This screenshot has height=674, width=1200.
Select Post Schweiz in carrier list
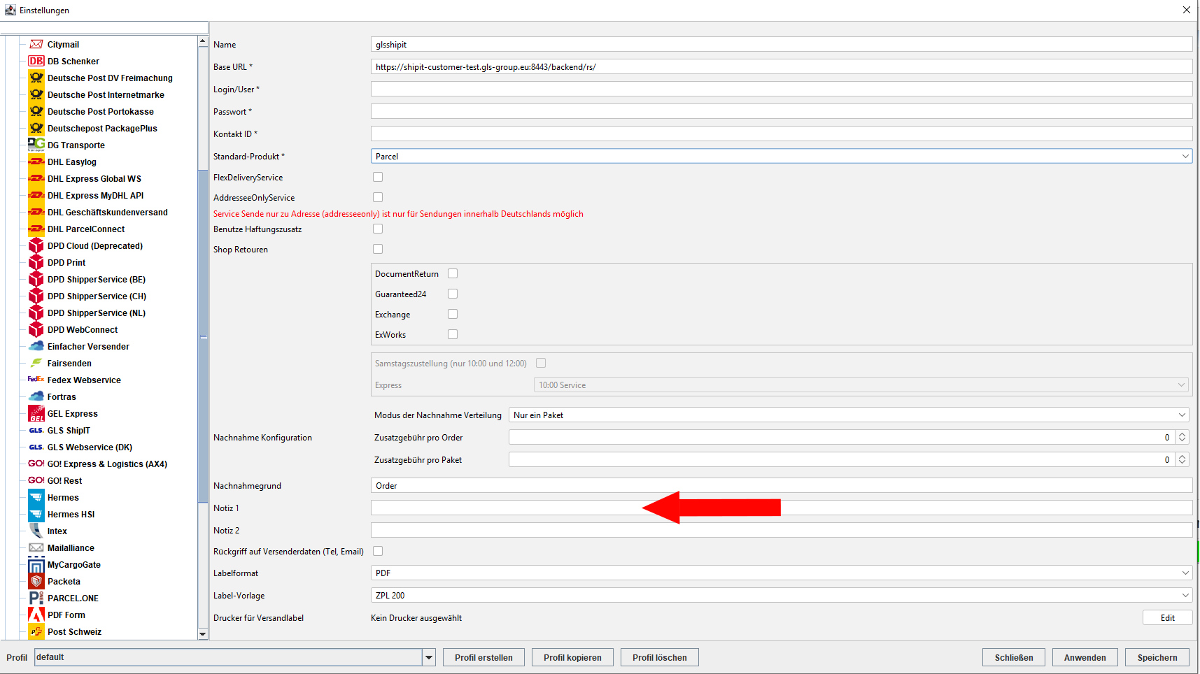pos(74,631)
